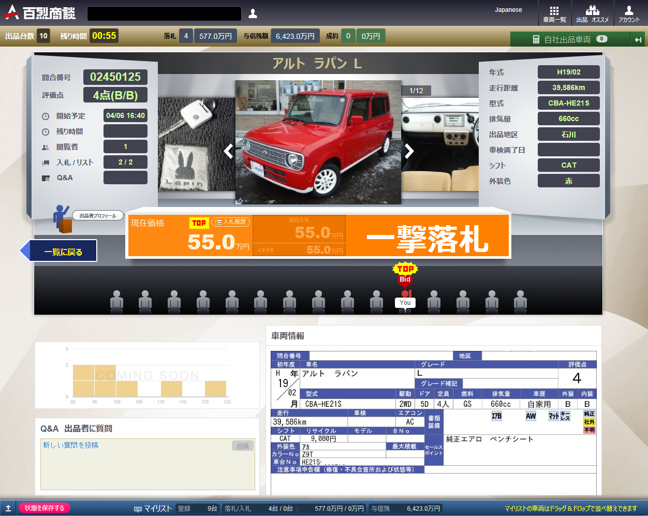This screenshot has height=516, width=648.
Task: Click the 自社入札 55.0万円 field
Action: click(x=299, y=229)
